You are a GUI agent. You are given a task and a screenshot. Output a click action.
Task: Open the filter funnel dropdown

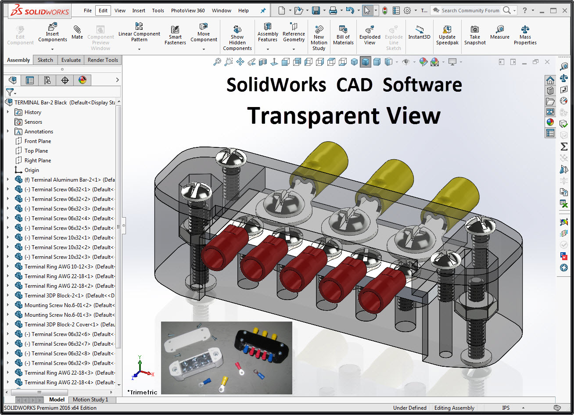pyautogui.click(x=11, y=92)
